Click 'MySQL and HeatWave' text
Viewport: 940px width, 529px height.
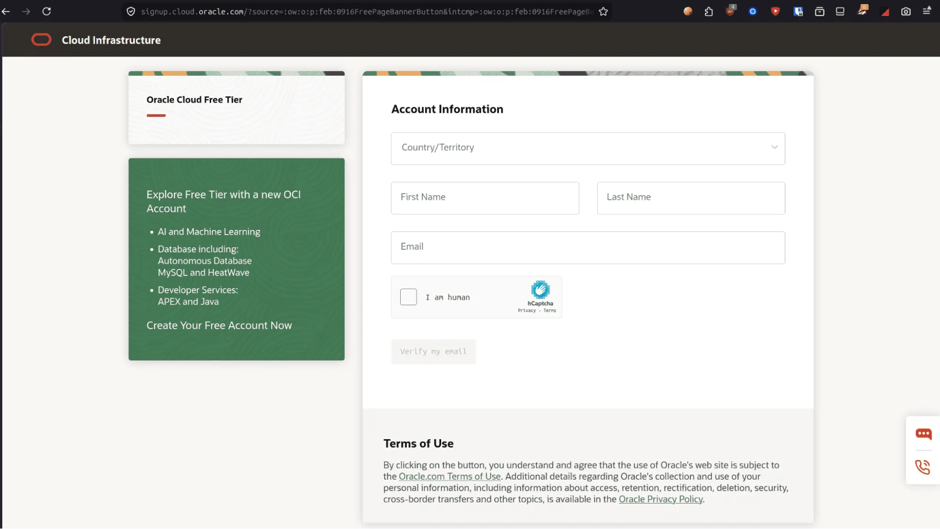(204, 273)
